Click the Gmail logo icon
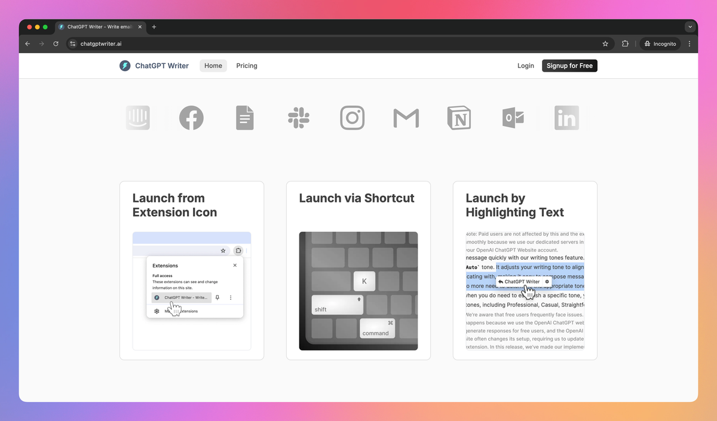 click(406, 118)
